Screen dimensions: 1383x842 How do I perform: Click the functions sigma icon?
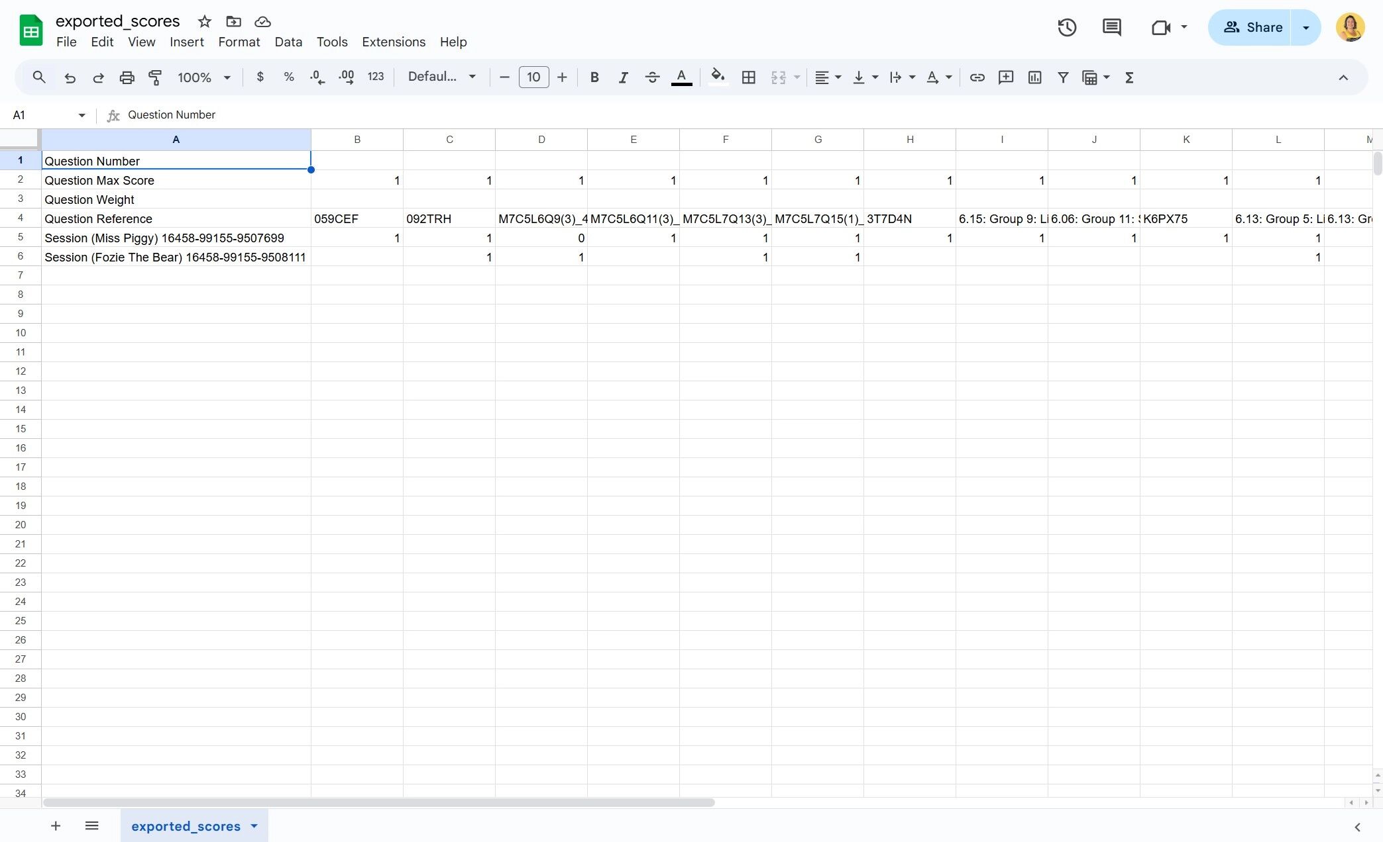[1129, 77]
